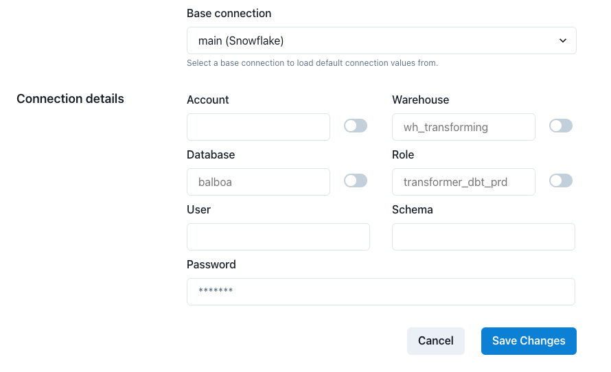The height and width of the screenshot is (372, 611).
Task: Click the Password field label
Action: 211,264
